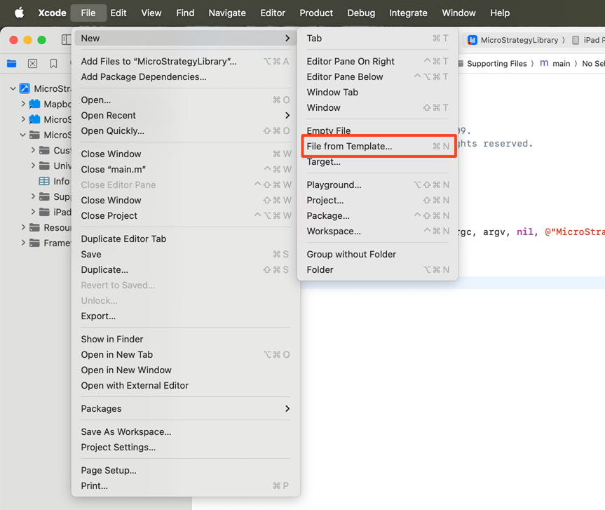605x510 pixels.
Task: Click the iPad device icon in toolbar
Action: point(576,40)
